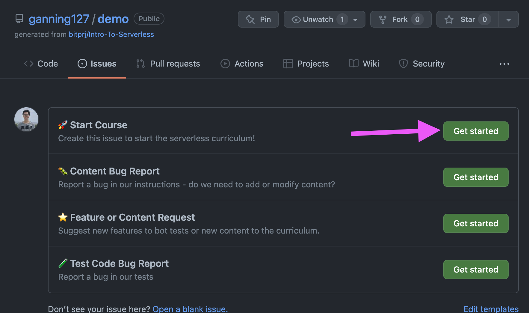This screenshot has width=529, height=313.
Task: Click the Projects table icon
Action: 288,64
